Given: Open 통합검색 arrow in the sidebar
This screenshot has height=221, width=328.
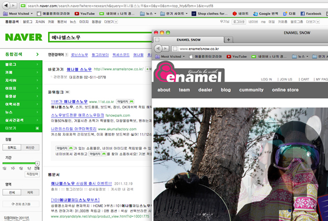Looking at the screenshot, I should point(37,54).
